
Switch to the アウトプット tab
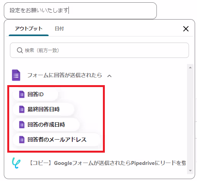click(29, 29)
